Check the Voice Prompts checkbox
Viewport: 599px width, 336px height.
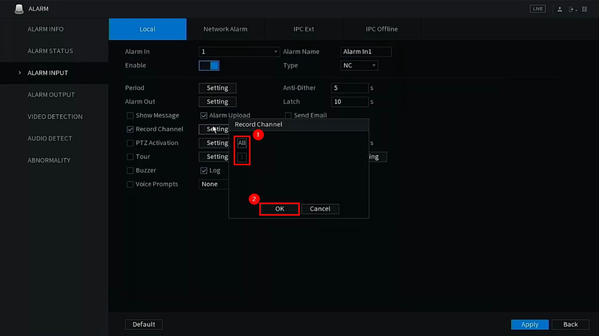[x=130, y=184]
